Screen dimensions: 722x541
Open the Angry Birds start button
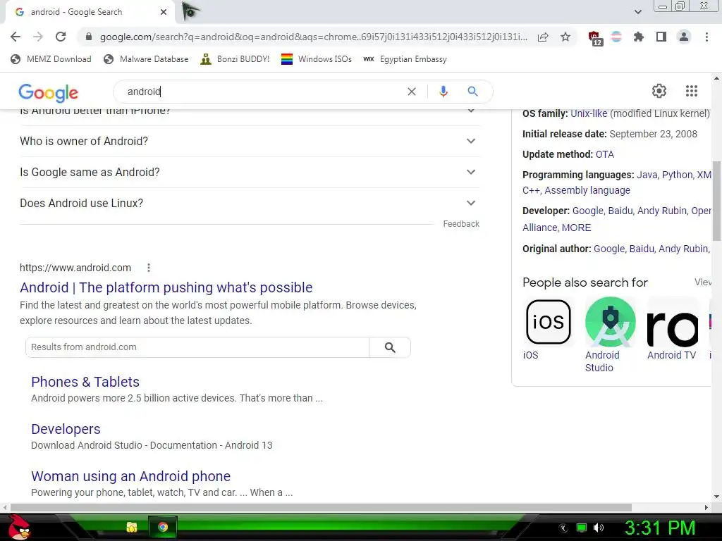pyautogui.click(x=18, y=527)
